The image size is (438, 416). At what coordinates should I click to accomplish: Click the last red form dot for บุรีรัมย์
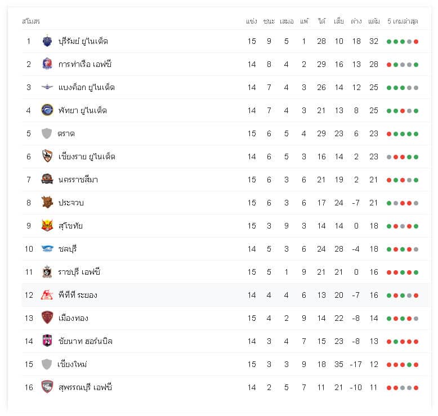(x=416, y=42)
